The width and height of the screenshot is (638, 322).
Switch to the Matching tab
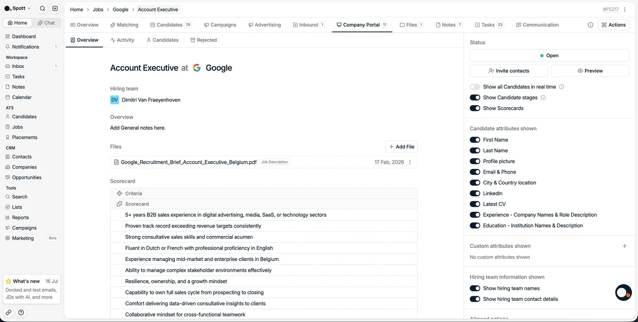point(124,25)
